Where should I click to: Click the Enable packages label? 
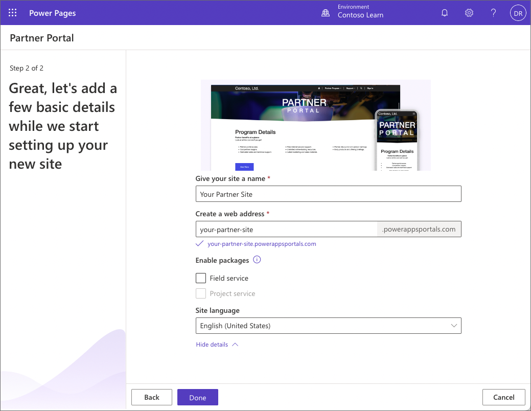click(x=222, y=260)
